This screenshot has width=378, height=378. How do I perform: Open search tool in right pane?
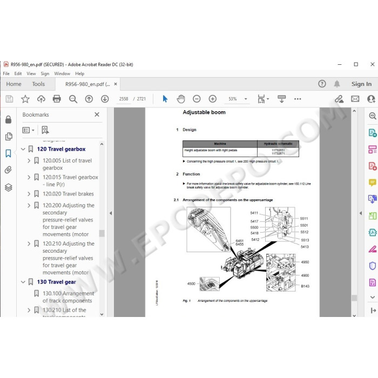pyautogui.click(x=373, y=116)
